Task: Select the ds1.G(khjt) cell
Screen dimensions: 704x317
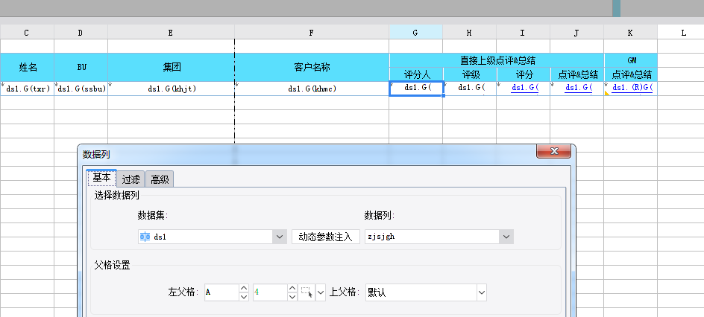Action: click(x=171, y=89)
